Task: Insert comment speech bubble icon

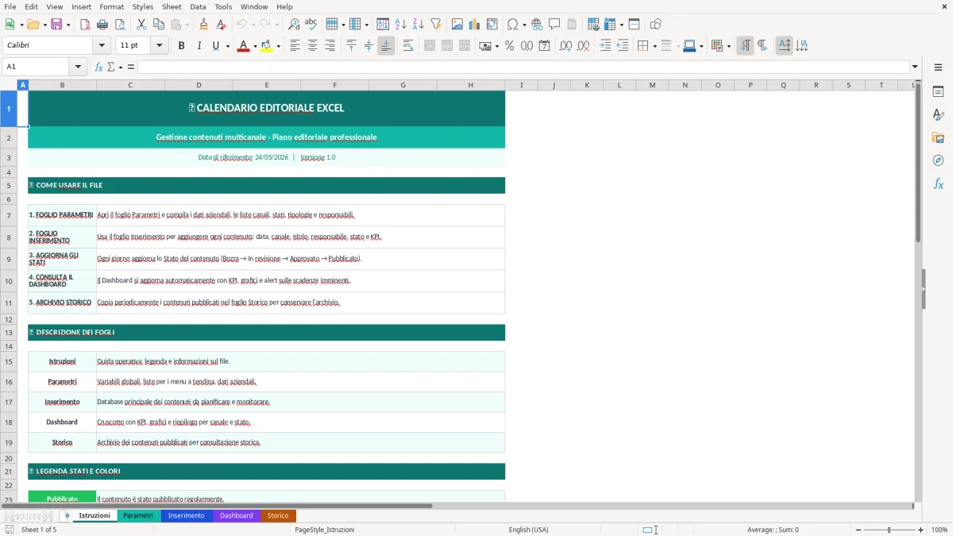Action: (x=554, y=25)
